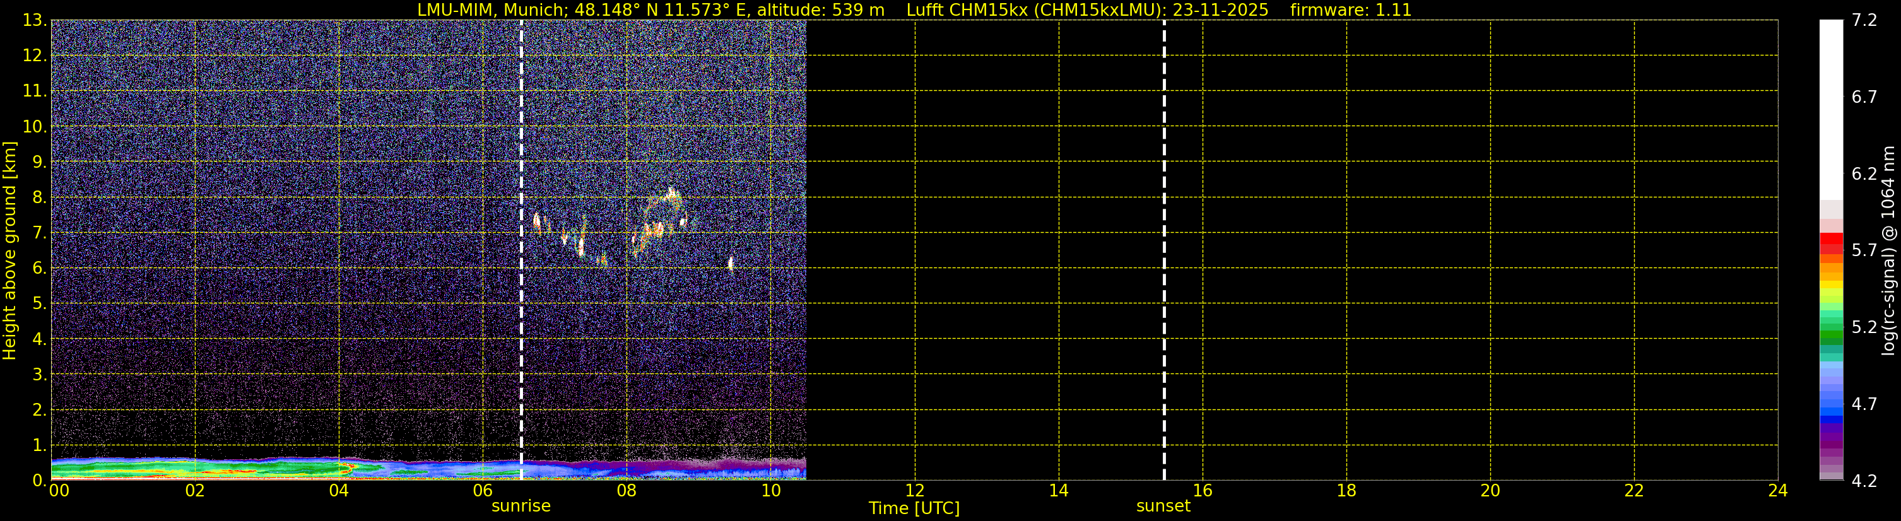
Task: Click the white dashed sunset marker line
Action: [x=1164, y=250]
